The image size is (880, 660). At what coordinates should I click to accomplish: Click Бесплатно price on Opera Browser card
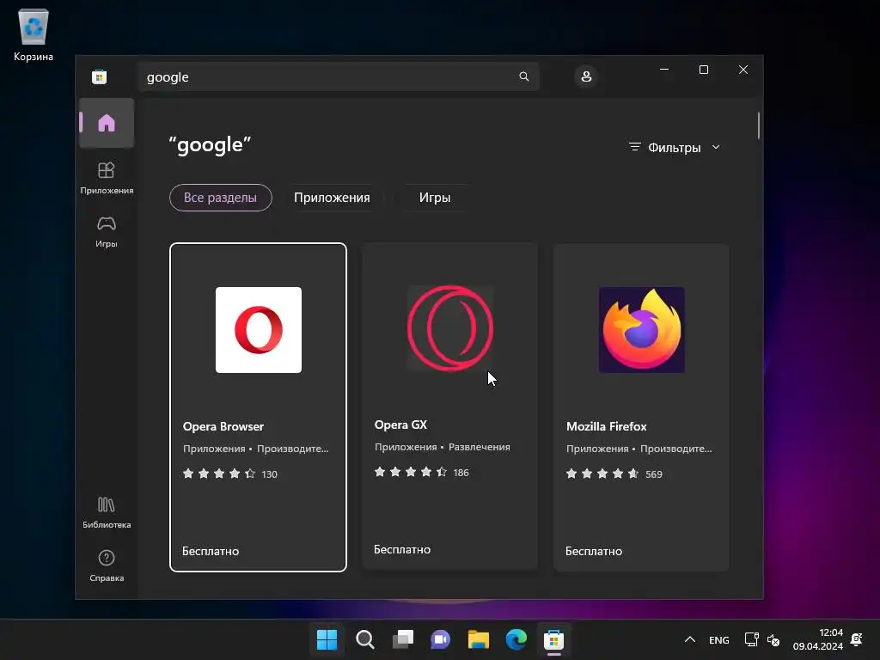coord(211,551)
